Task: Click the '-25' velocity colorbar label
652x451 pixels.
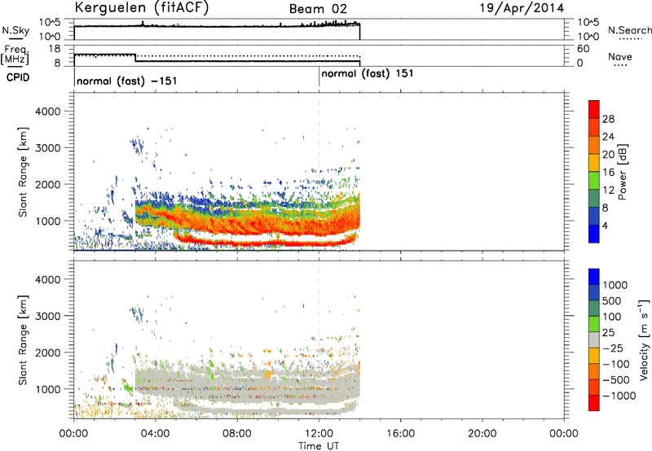Action: [x=611, y=348]
